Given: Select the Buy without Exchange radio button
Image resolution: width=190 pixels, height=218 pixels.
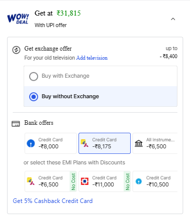Looking at the screenshot, I should click(x=34, y=97).
